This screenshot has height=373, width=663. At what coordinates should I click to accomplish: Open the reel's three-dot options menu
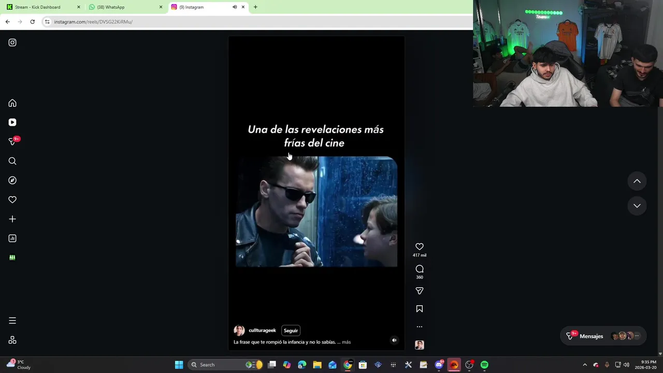coord(420,327)
